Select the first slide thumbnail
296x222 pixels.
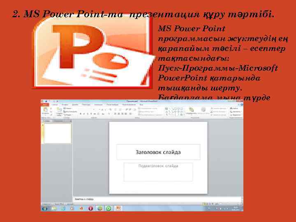coord(58,133)
